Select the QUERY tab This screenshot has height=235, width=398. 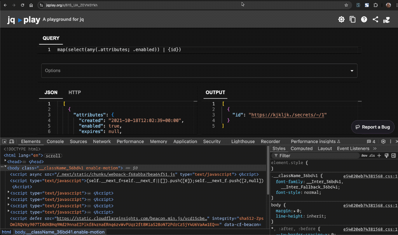[x=51, y=38]
